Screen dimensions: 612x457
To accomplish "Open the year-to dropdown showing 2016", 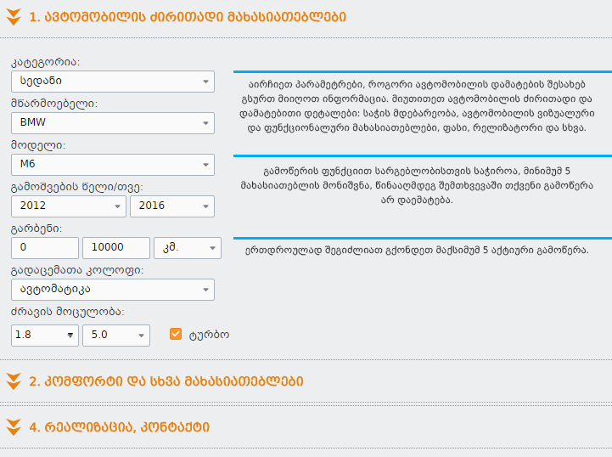I will pos(172,206).
